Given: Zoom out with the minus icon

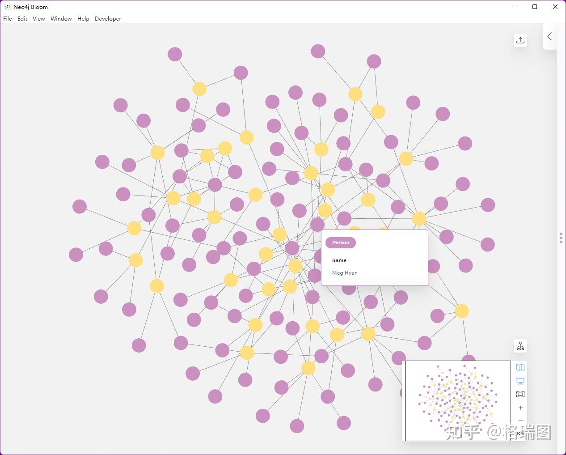Looking at the screenshot, I should point(520,421).
